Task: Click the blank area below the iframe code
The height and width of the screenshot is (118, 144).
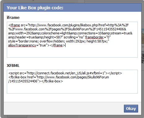Action: (x=72, y=52)
